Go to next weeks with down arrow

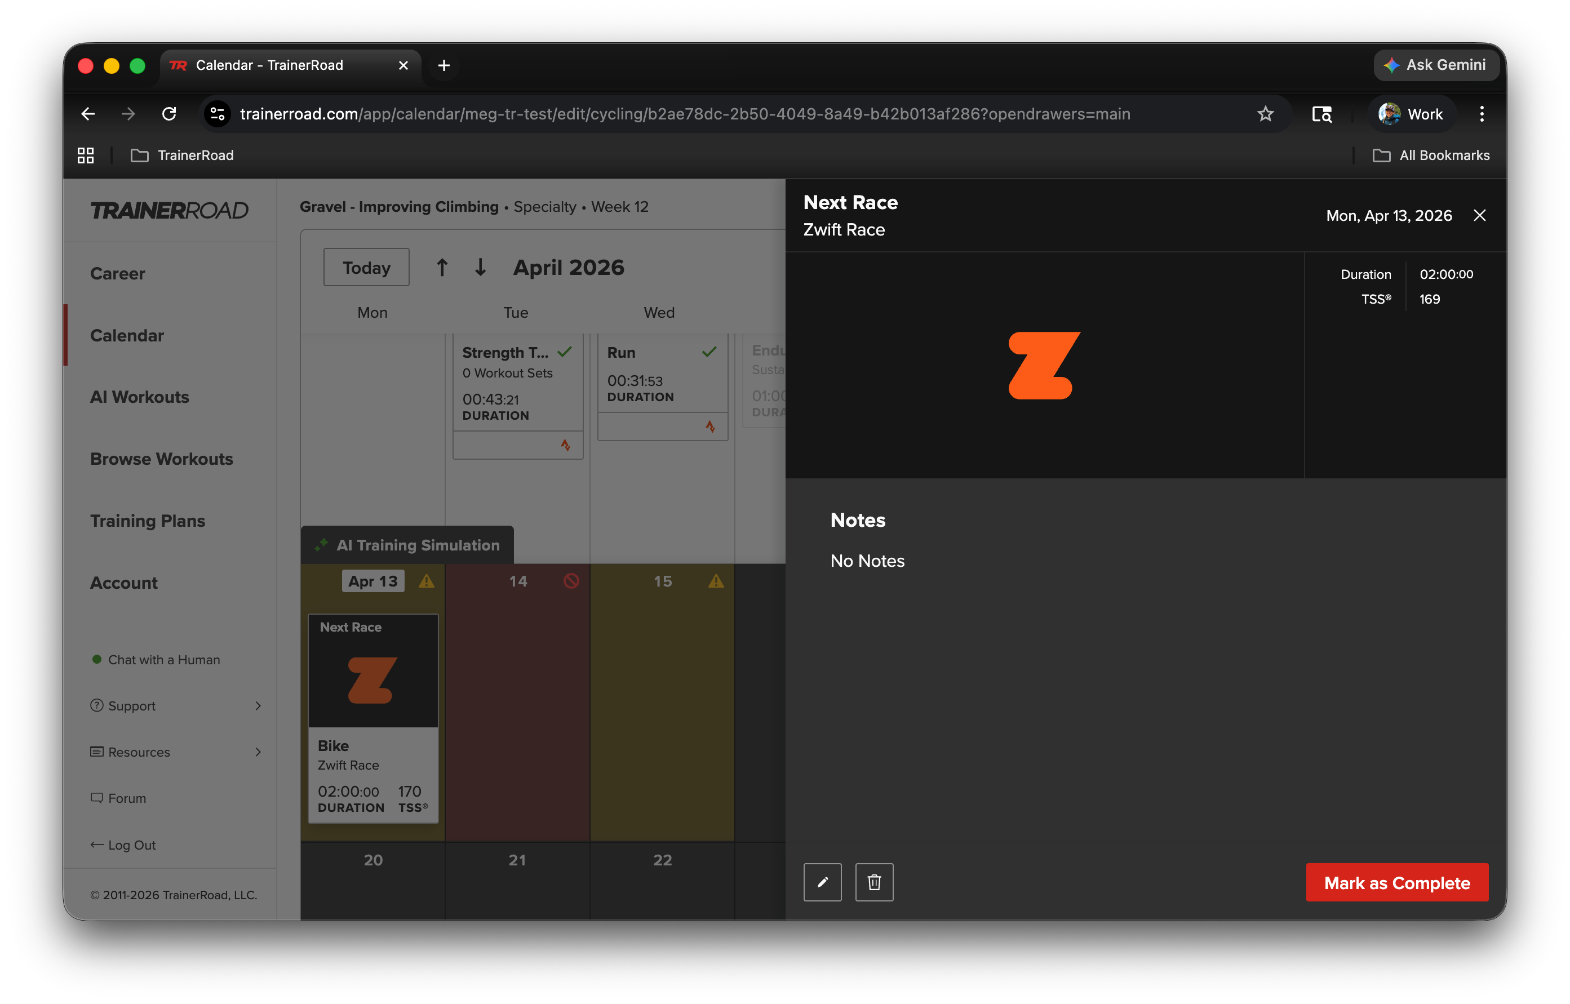(x=481, y=267)
